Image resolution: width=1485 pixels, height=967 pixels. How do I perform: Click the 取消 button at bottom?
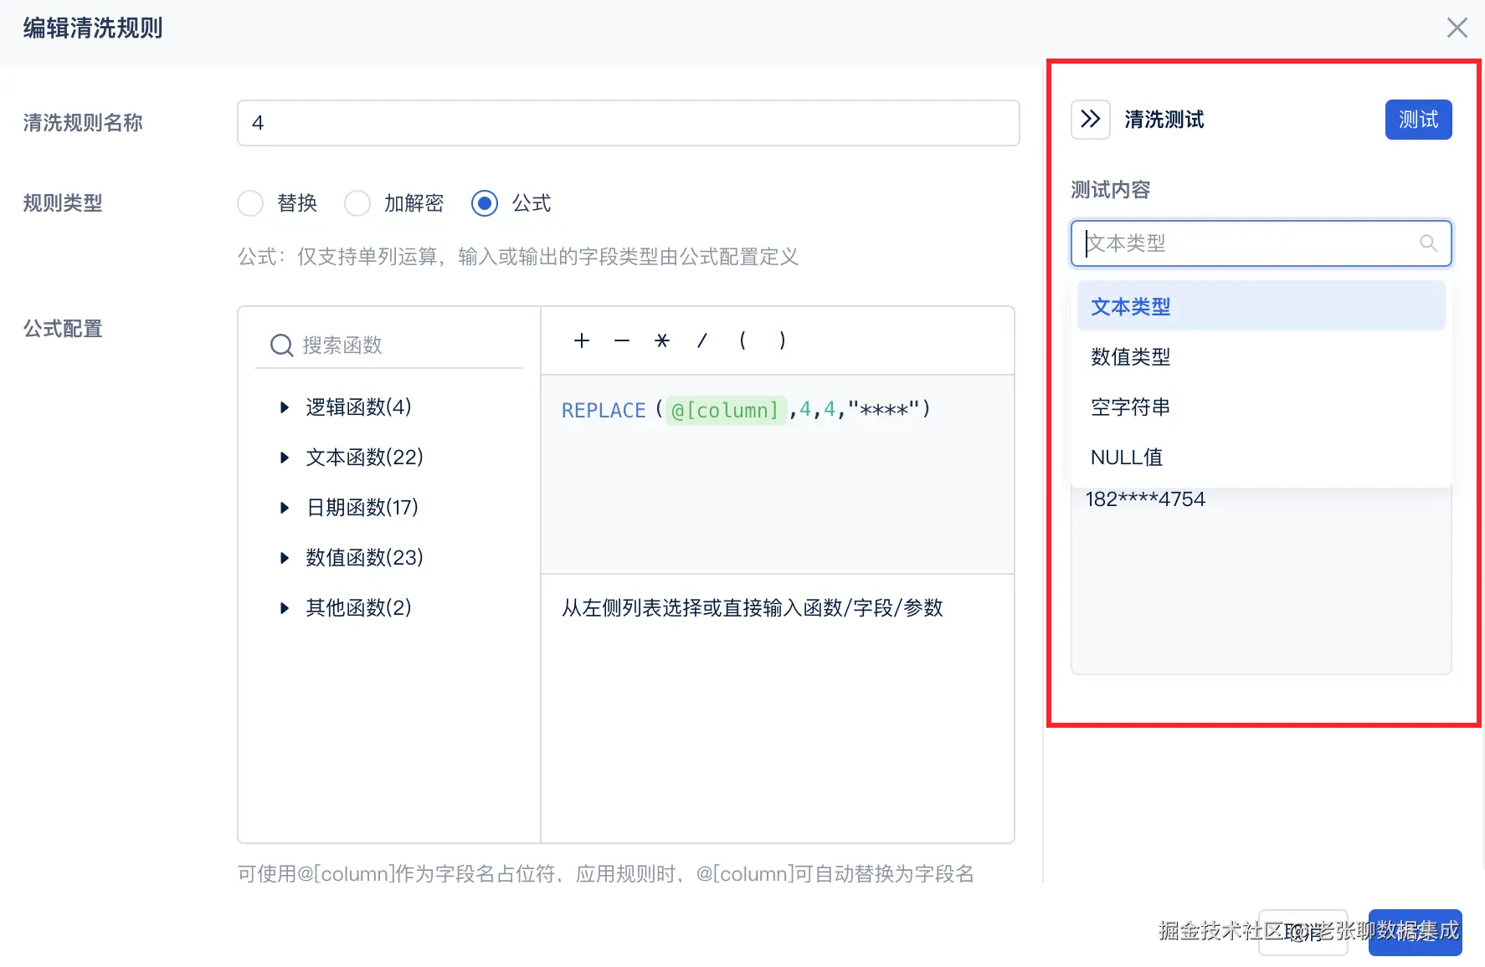coord(1303,932)
